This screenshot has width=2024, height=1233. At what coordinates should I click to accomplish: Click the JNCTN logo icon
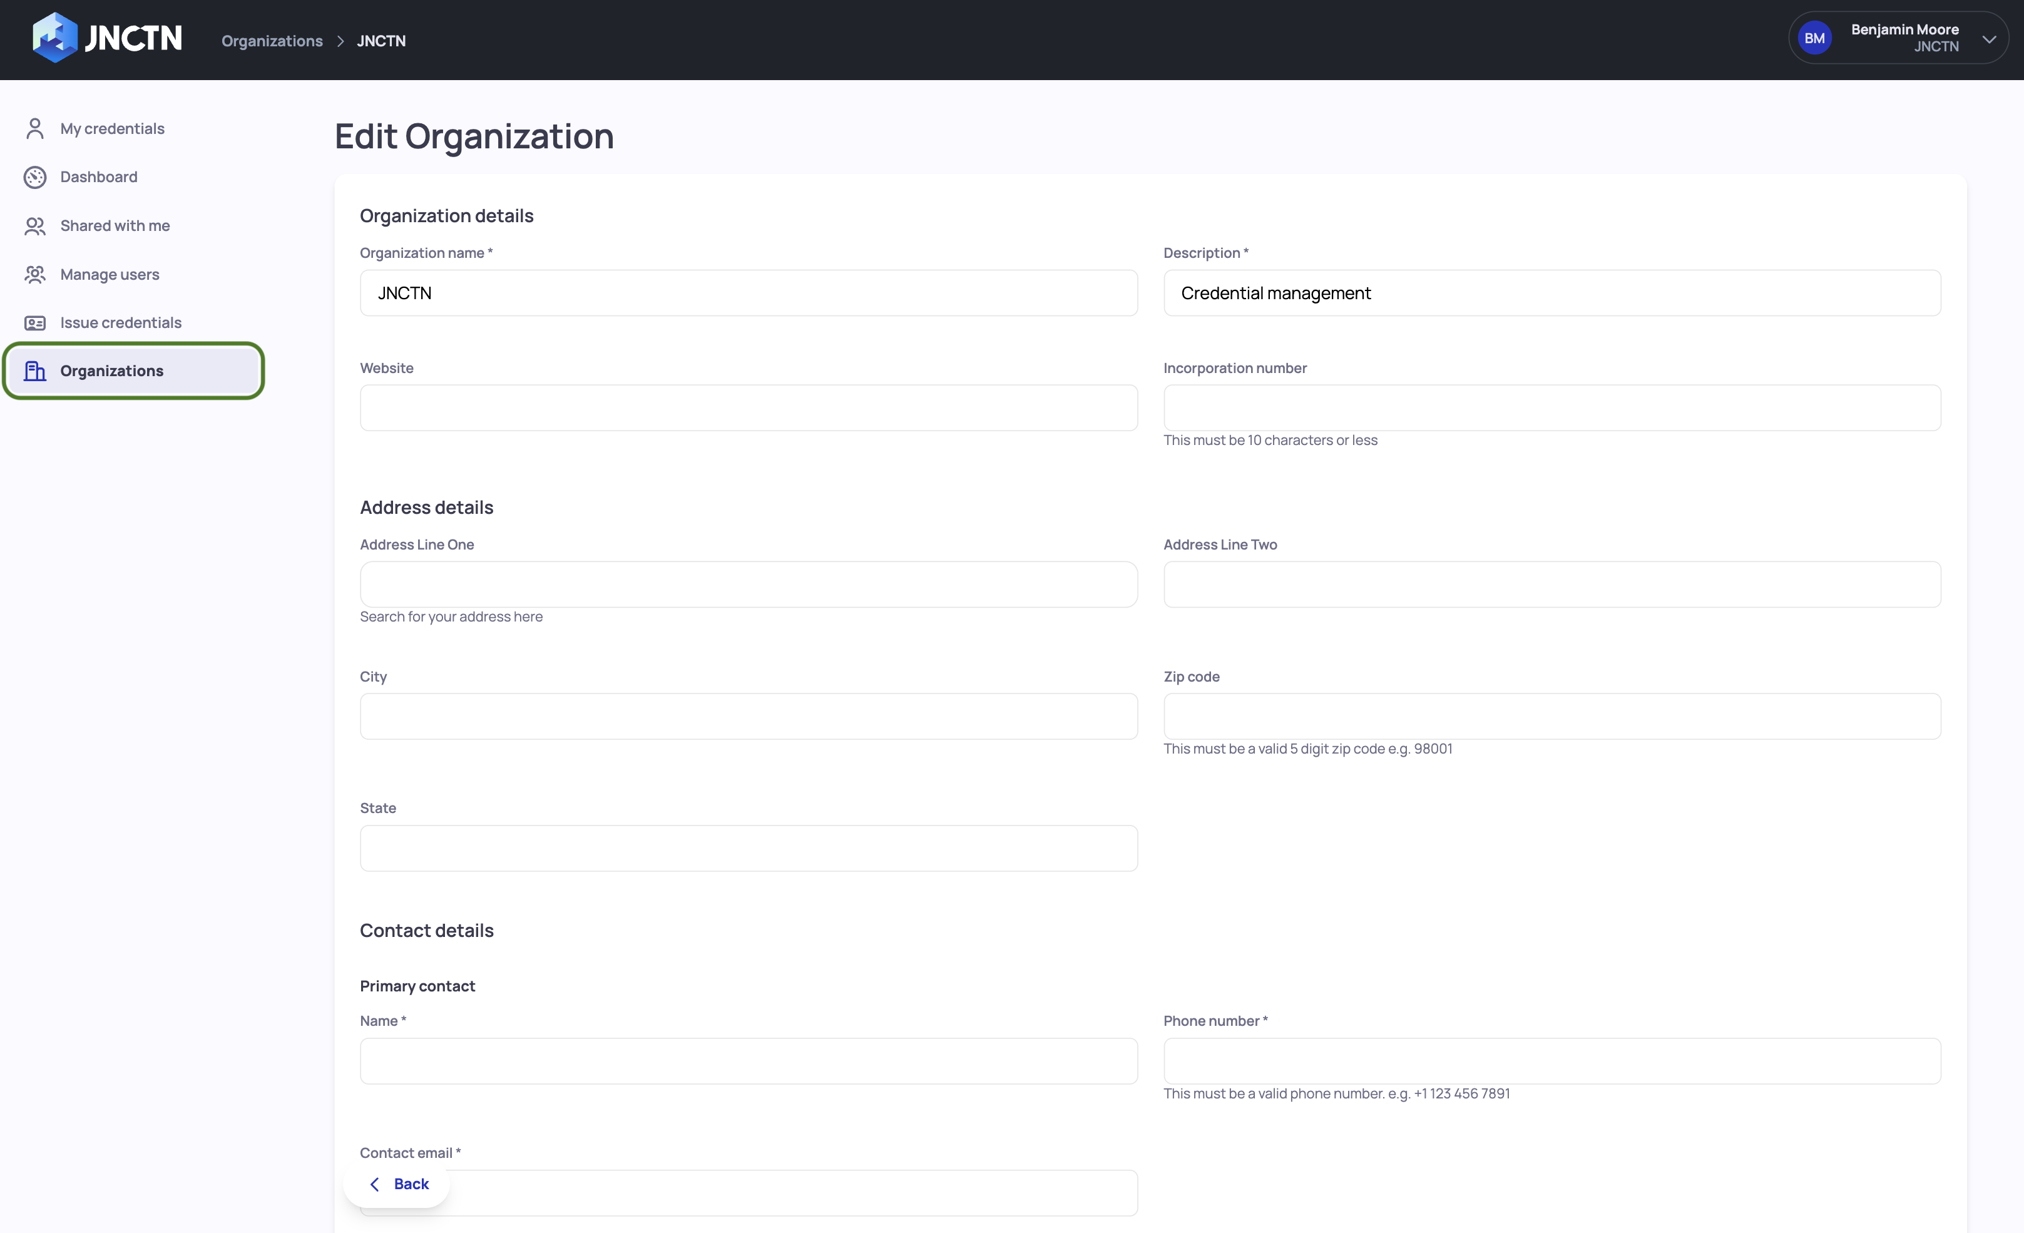(54, 38)
